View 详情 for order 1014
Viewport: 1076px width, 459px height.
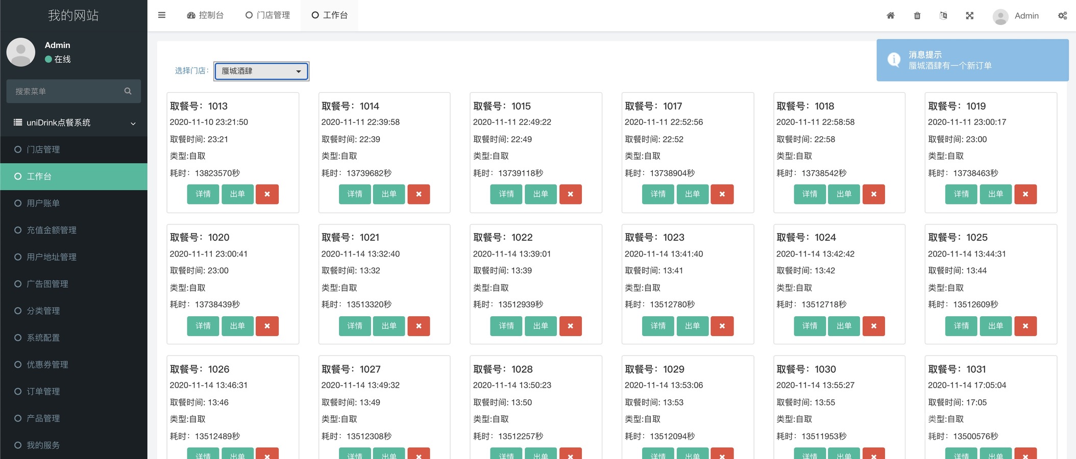355,194
